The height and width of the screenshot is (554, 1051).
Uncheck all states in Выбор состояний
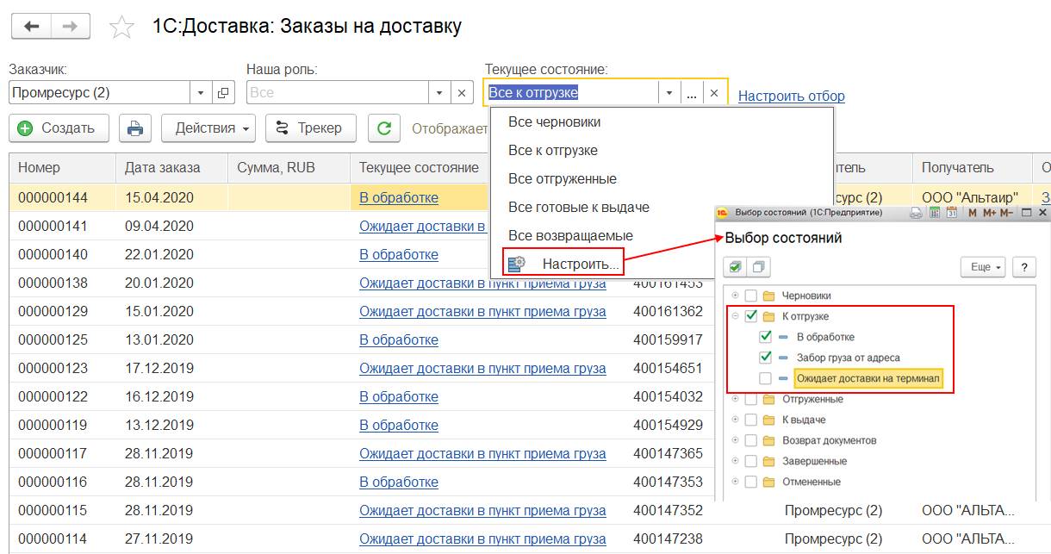757,267
